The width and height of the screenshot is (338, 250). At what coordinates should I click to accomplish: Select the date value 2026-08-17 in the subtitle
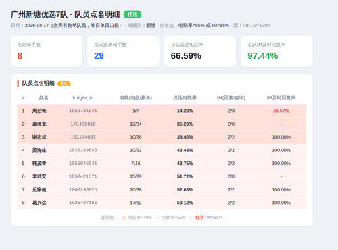[x=37, y=25]
